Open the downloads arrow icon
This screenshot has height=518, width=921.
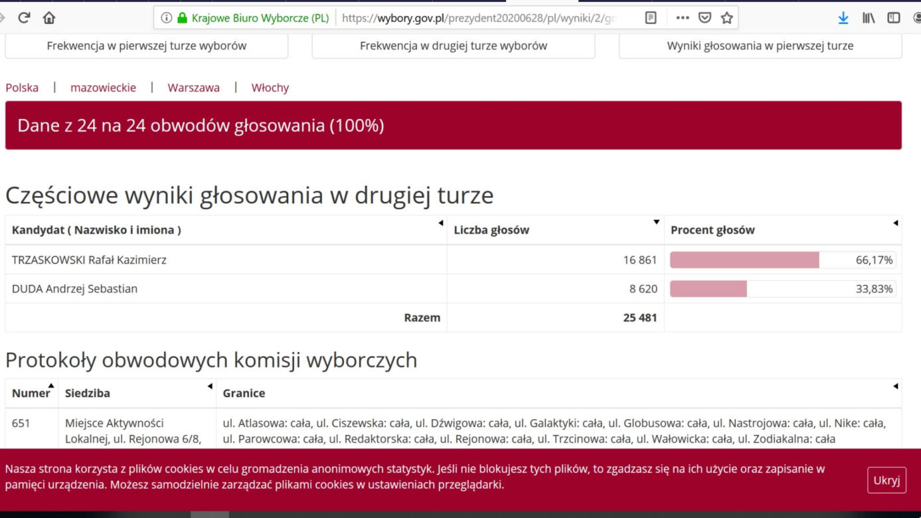click(x=843, y=19)
